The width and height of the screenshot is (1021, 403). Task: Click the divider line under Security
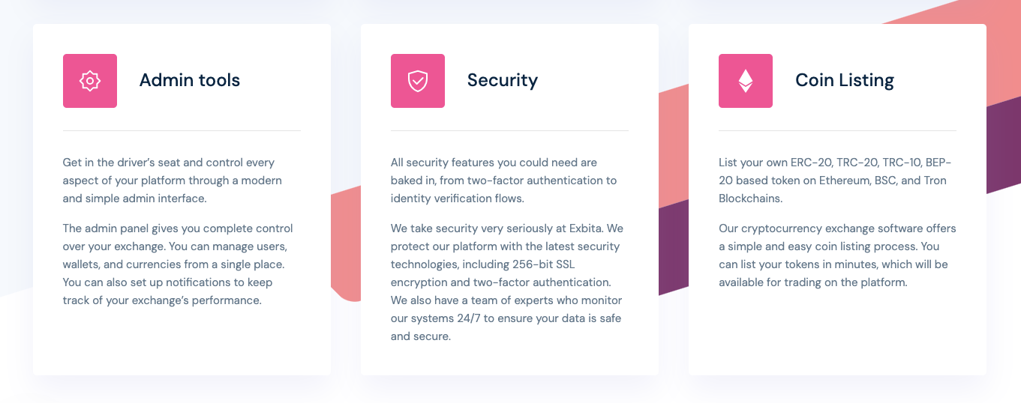coord(509,131)
